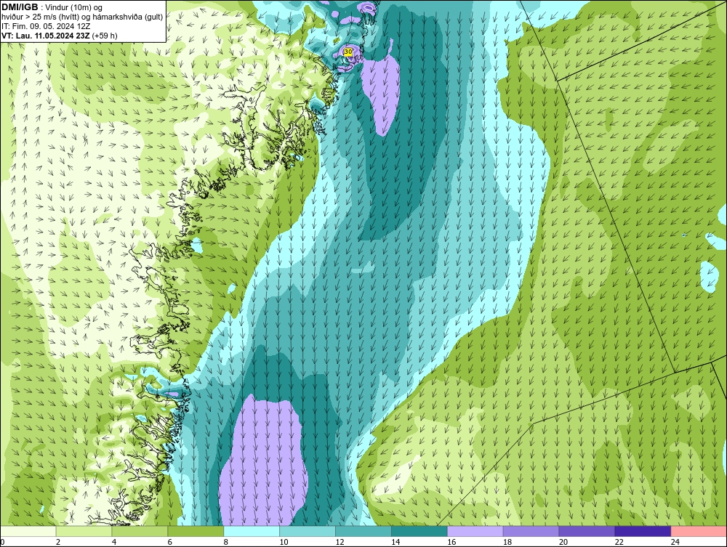Click the 0–2 m/s legend swatch
Screen dimensions: 727x547
[x=28, y=531]
